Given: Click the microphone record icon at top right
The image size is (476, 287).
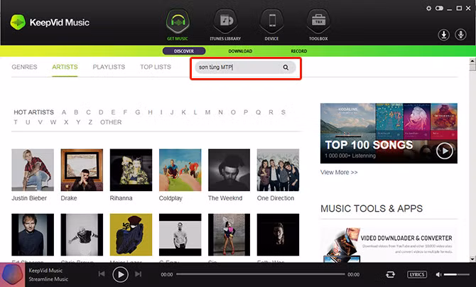Looking at the screenshot, I should coord(460,34).
